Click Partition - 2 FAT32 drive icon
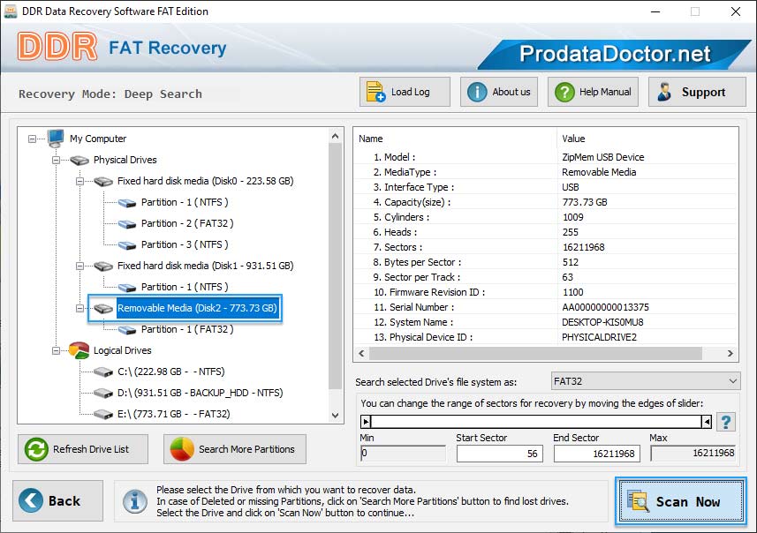Screen dimensions: 757x533 pos(127,224)
